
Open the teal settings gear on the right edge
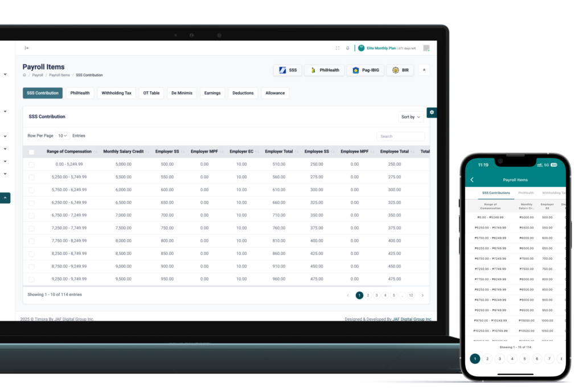432,112
